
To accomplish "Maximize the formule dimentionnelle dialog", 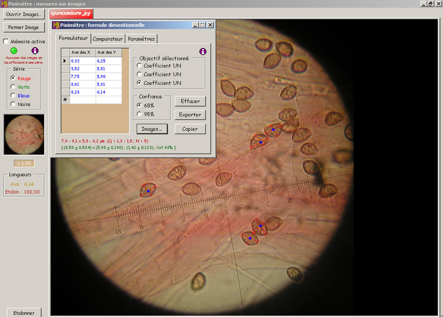I will (202, 25).
